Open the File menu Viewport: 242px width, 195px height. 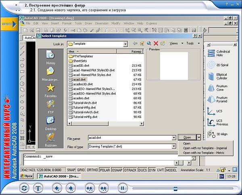[28, 23]
